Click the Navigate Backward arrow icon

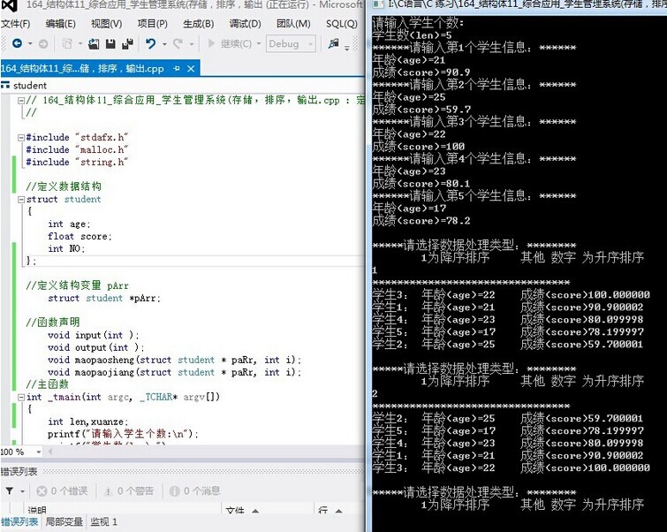coord(18,43)
